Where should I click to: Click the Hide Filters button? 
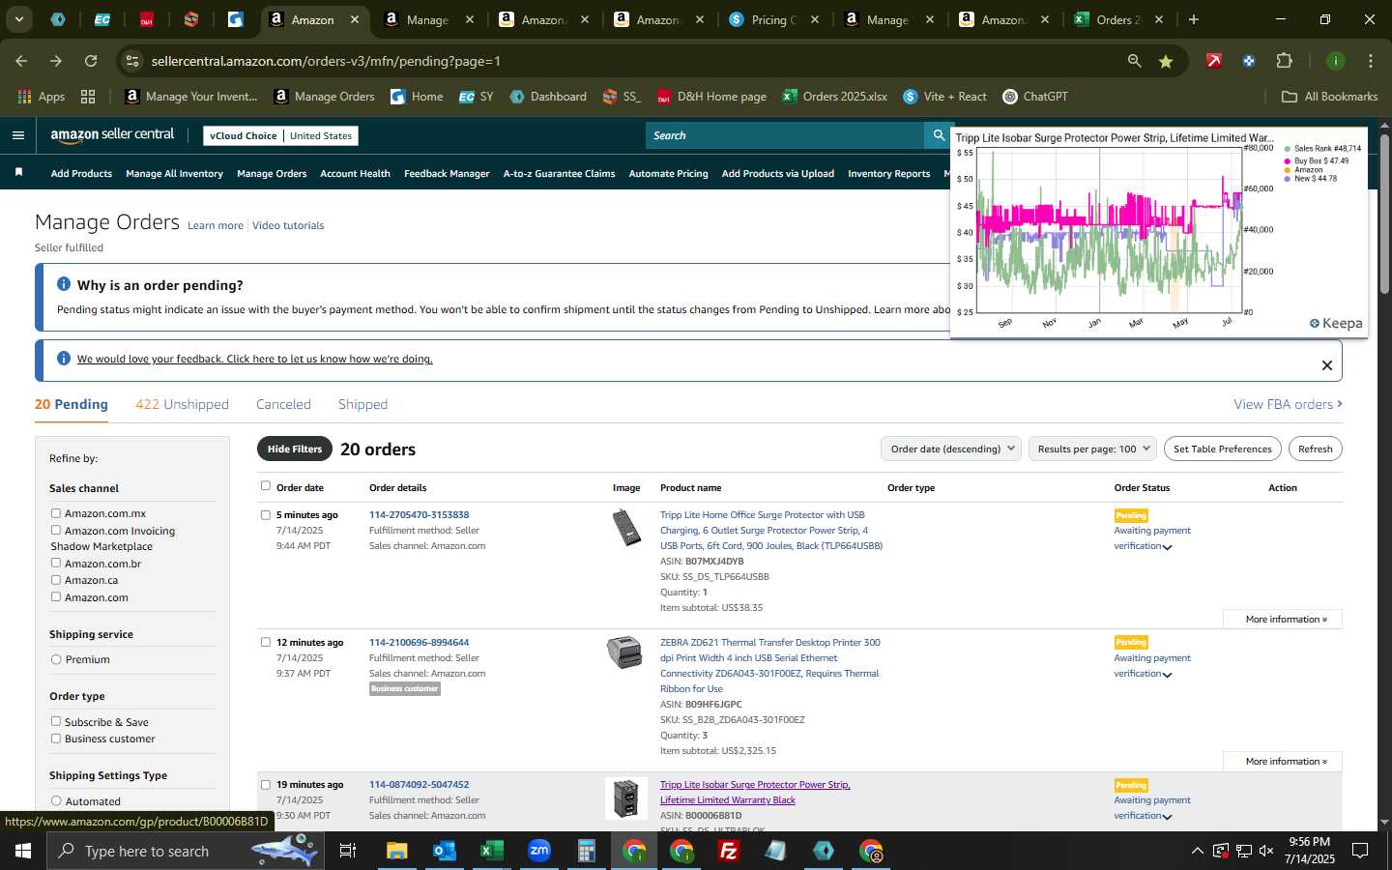(x=295, y=449)
